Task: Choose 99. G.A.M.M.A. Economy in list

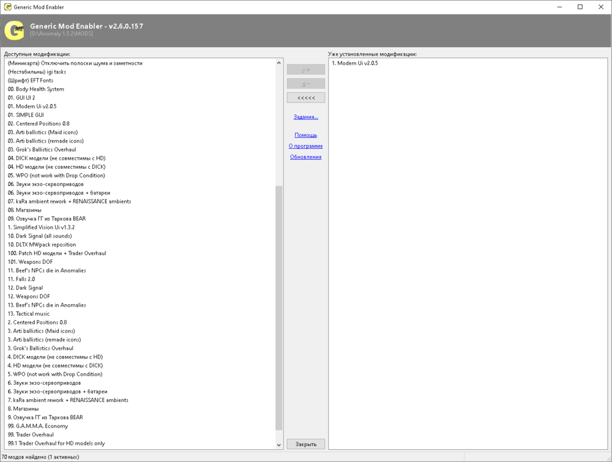Action: pyautogui.click(x=38, y=426)
